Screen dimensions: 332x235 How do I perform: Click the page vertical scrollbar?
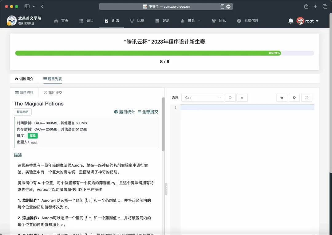pos(331,93)
